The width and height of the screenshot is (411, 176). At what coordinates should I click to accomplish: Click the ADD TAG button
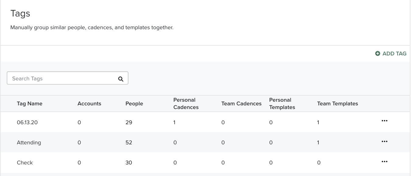(x=394, y=53)
